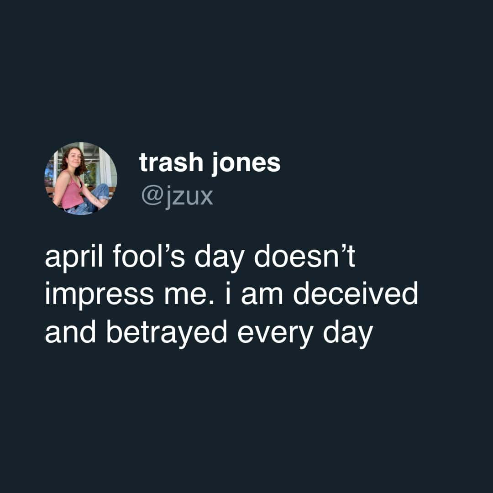493x493 pixels.
Task: Open the "trash jones" display name
Action: tap(210, 163)
